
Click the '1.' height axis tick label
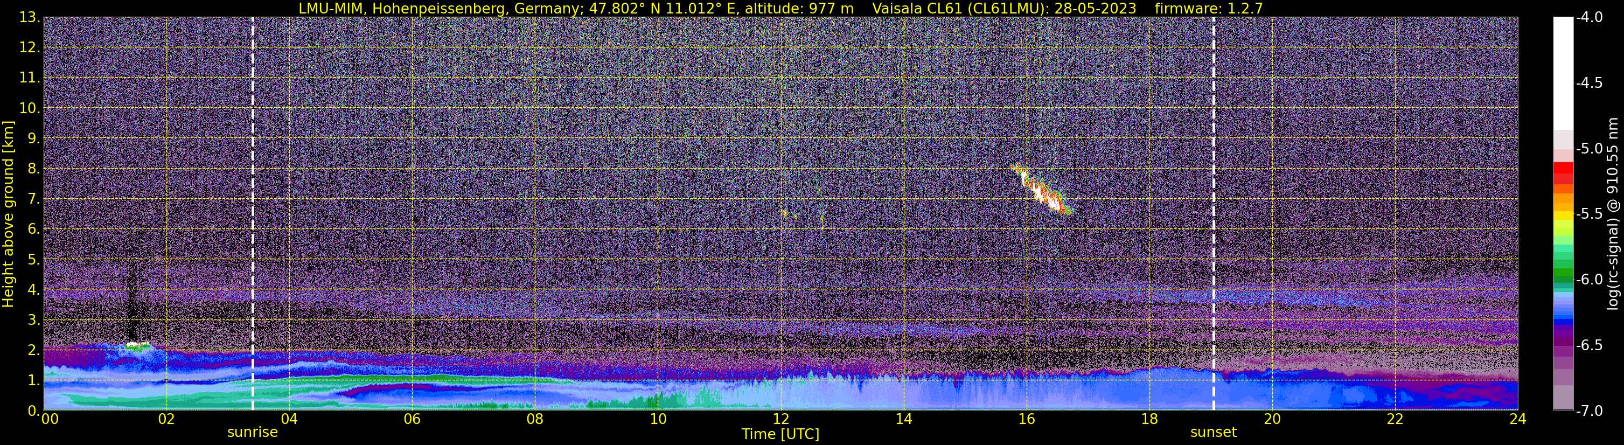point(34,380)
